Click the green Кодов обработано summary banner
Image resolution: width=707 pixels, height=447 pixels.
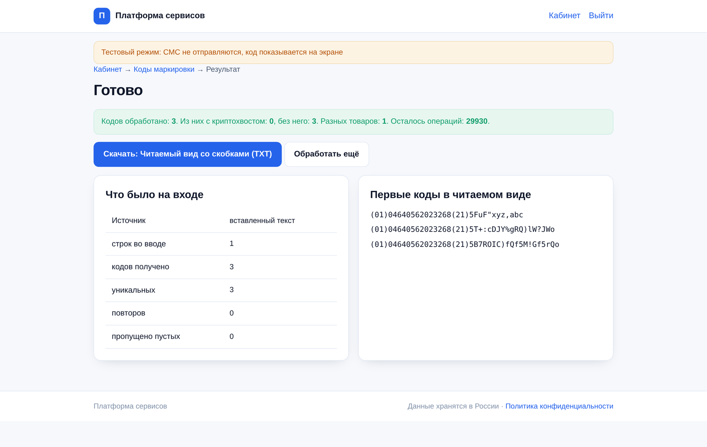click(353, 122)
